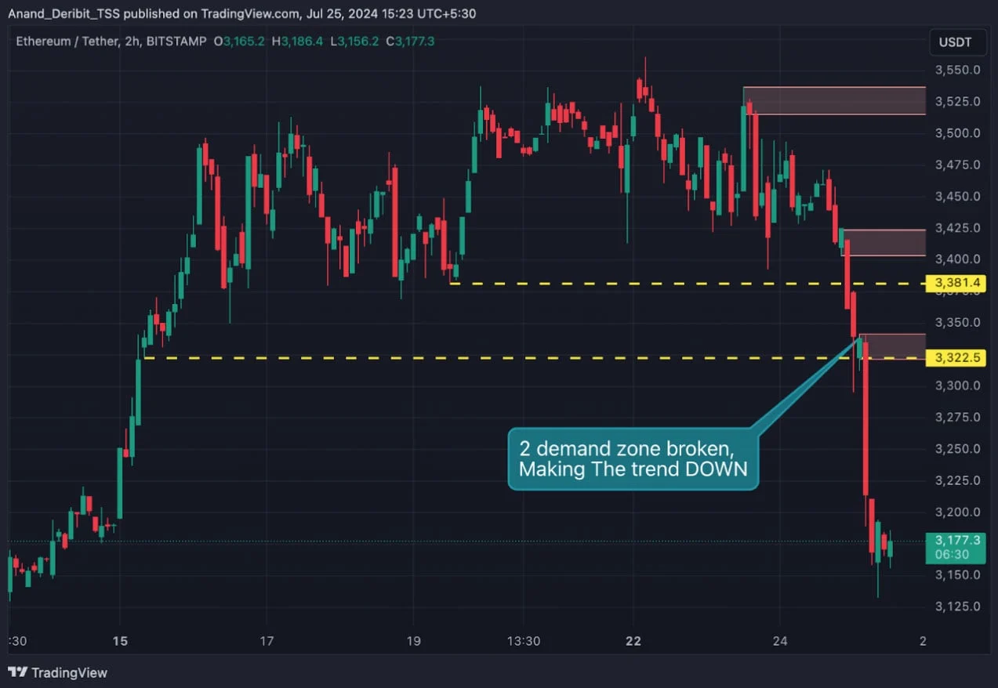Click the 3,225.0 price axis label

(x=957, y=480)
